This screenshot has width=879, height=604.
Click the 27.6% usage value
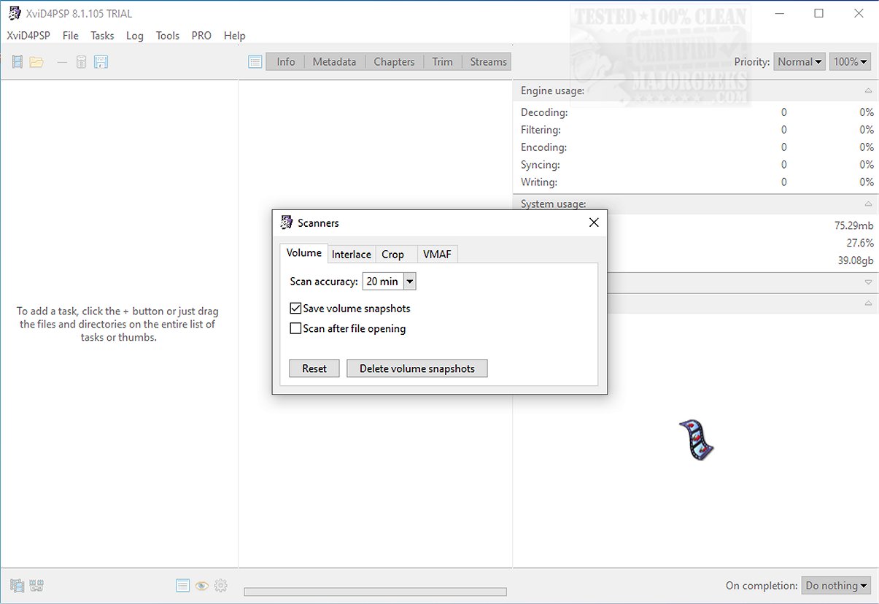point(860,243)
